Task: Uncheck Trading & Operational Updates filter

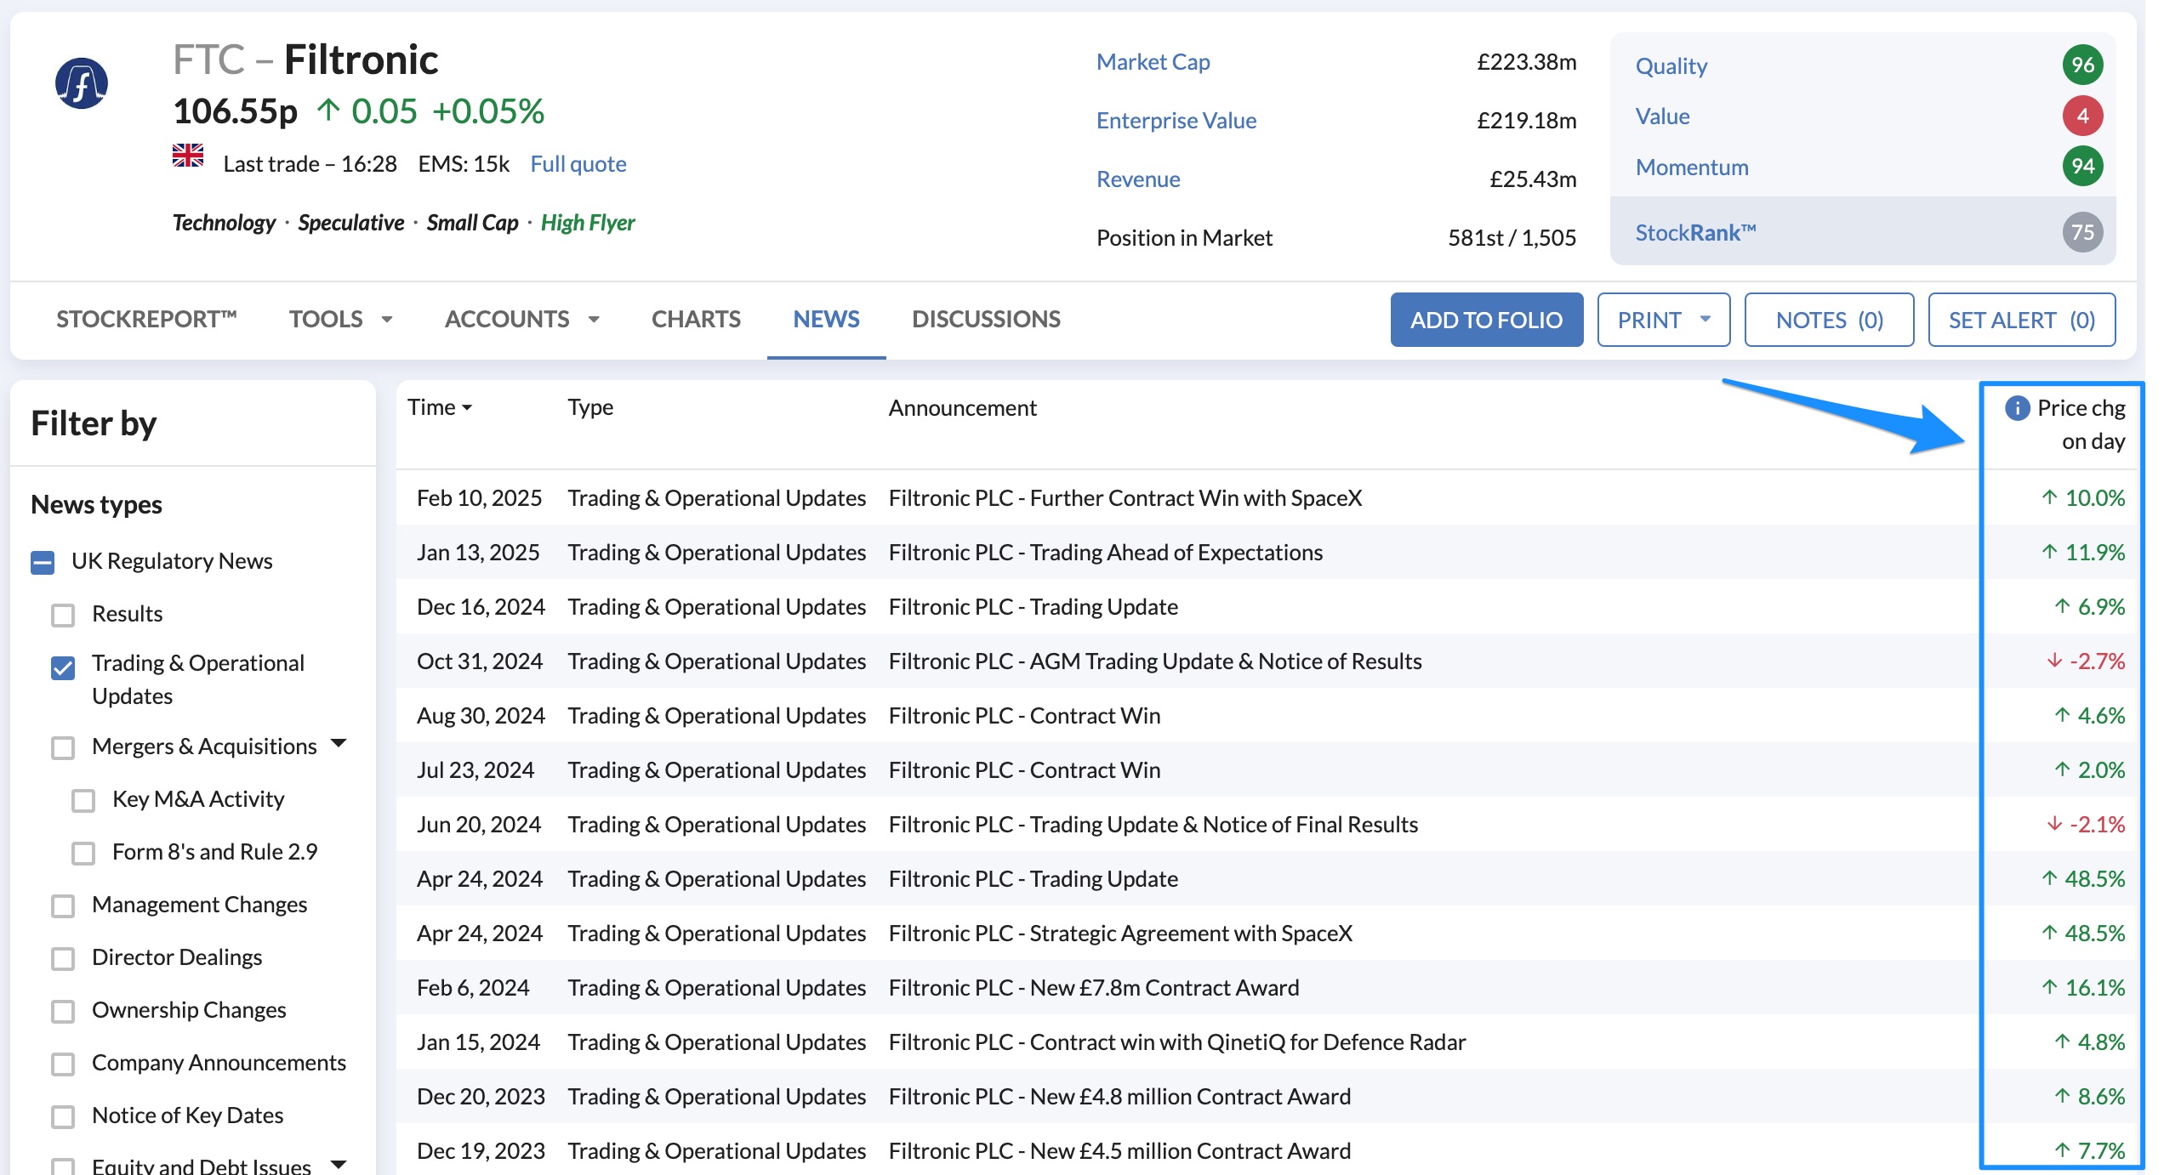Action: pos(63,668)
